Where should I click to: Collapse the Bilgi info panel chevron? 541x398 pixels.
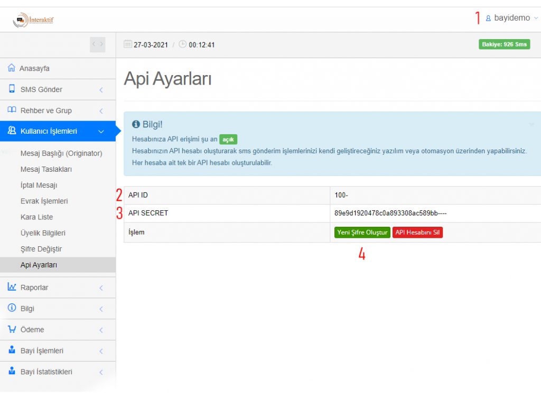coord(531,125)
